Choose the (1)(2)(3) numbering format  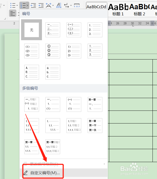click(x=32, y=51)
